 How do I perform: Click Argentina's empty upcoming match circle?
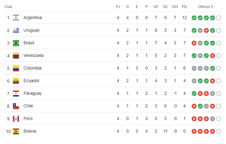point(219,18)
